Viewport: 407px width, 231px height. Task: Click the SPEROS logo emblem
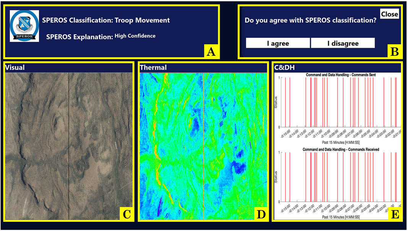(x=24, y=26)
